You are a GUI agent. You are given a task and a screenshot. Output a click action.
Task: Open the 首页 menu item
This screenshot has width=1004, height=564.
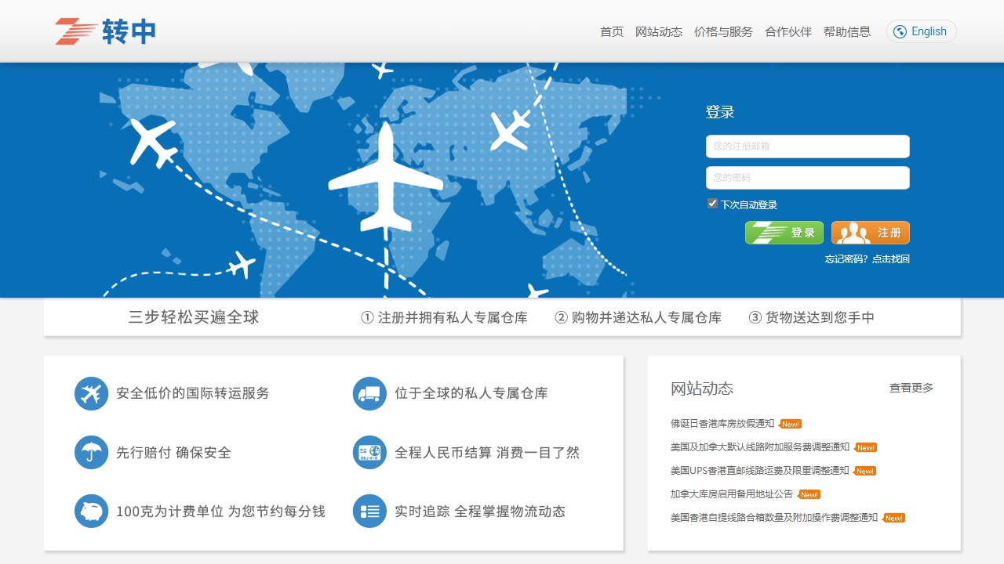(612, 31)
